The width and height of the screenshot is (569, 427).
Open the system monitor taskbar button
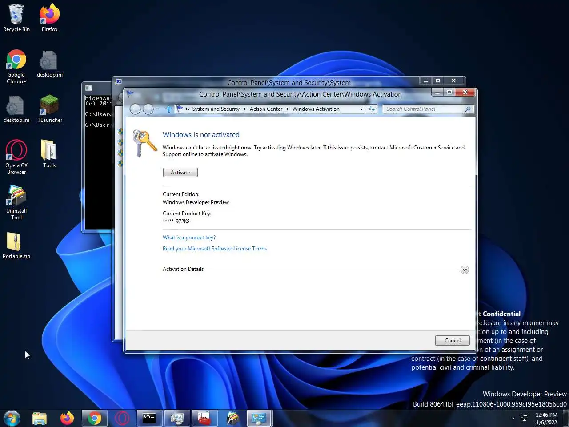[177, 418]
